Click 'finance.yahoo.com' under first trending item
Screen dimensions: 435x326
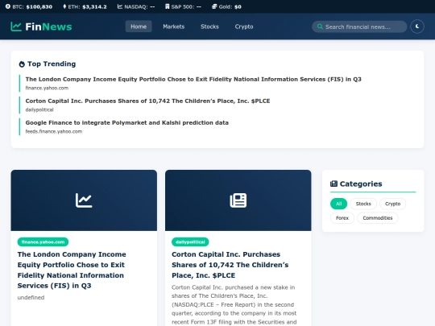[x=47, y=88]
